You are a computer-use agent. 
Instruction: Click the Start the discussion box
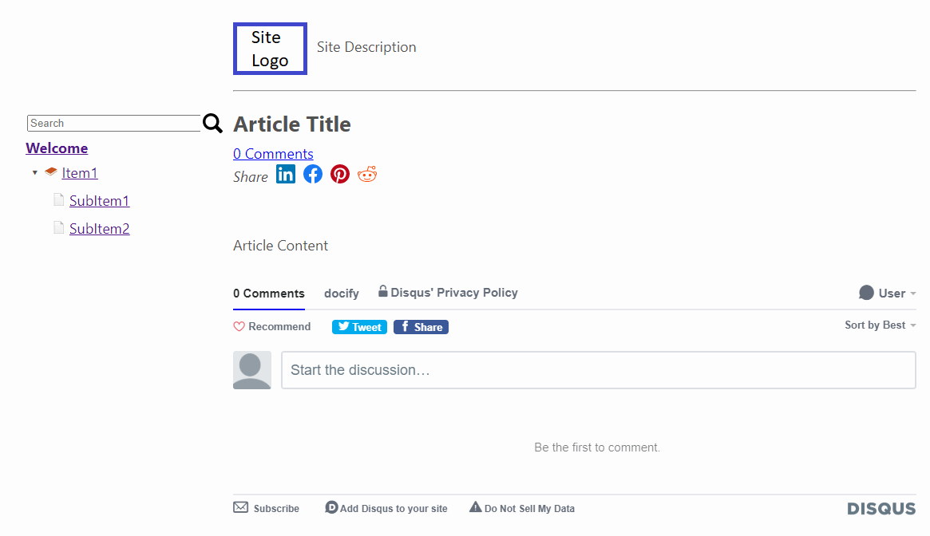599,370
